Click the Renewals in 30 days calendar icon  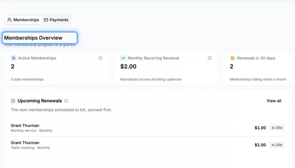click(232, 58)
